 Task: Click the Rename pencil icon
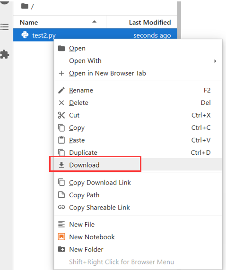click(x=61, y=90)
